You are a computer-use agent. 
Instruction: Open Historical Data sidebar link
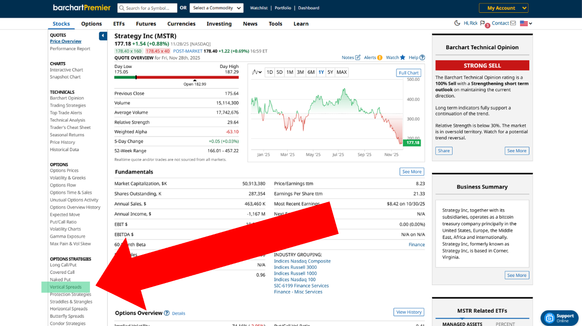[x=64, y=149]
